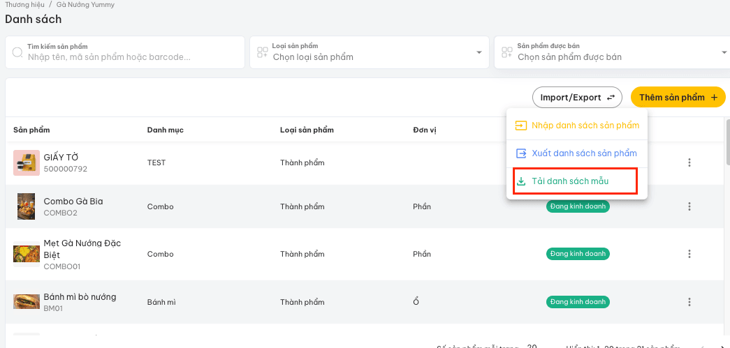Open the Bánh mì bò nướng thumbnail
The height and width of the screenshot is (348, 730).
coord(27,302)
